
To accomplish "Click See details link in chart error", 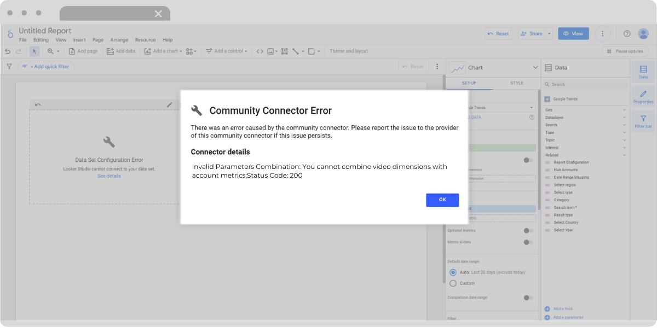I will 109,176.
